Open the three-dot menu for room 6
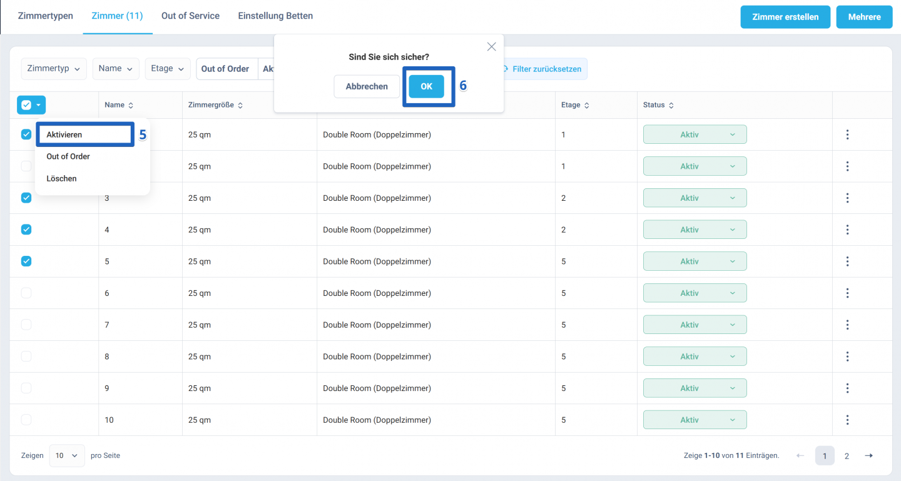901x481 pixels. point(847,293)
